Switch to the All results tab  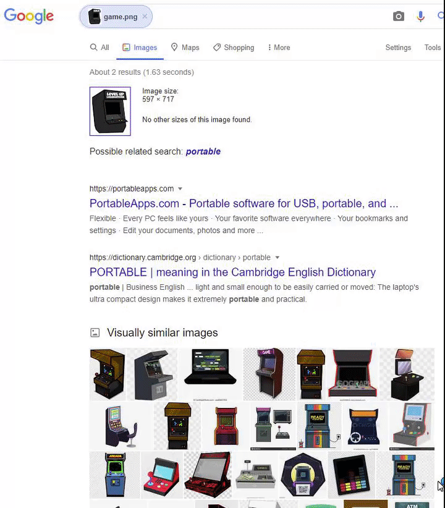coord(99,48)
